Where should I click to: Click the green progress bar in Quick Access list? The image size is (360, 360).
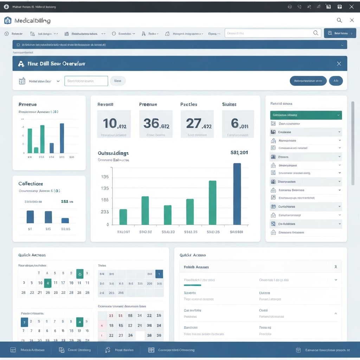(x=193, y=285)
